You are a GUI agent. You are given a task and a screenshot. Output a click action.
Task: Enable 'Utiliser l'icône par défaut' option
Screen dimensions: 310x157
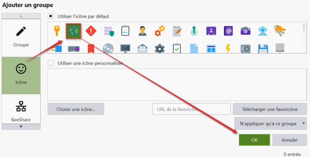tap(51, 16)
